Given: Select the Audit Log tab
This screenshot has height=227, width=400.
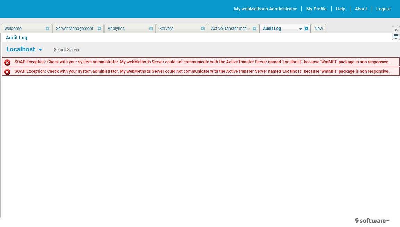Looking at the screenshot, I should pyautogui.click(x=272, y=29).
